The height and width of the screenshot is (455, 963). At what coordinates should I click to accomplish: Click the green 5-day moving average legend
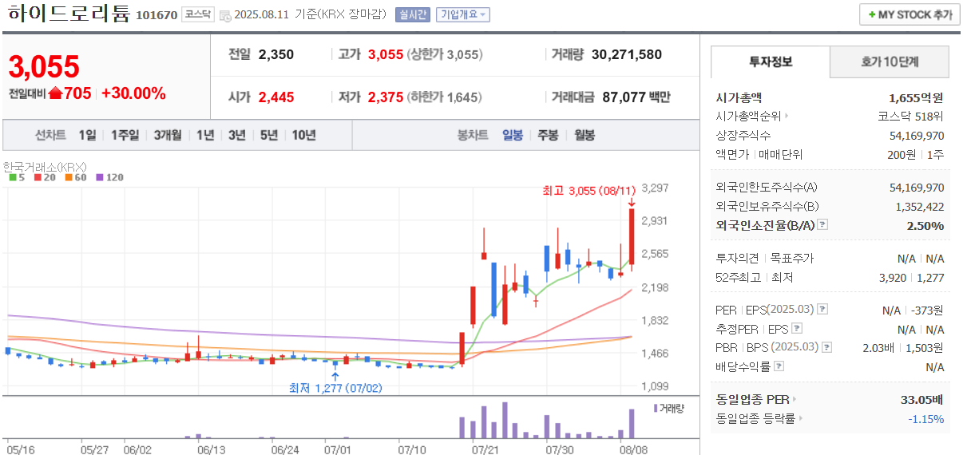tap(17, 177)
